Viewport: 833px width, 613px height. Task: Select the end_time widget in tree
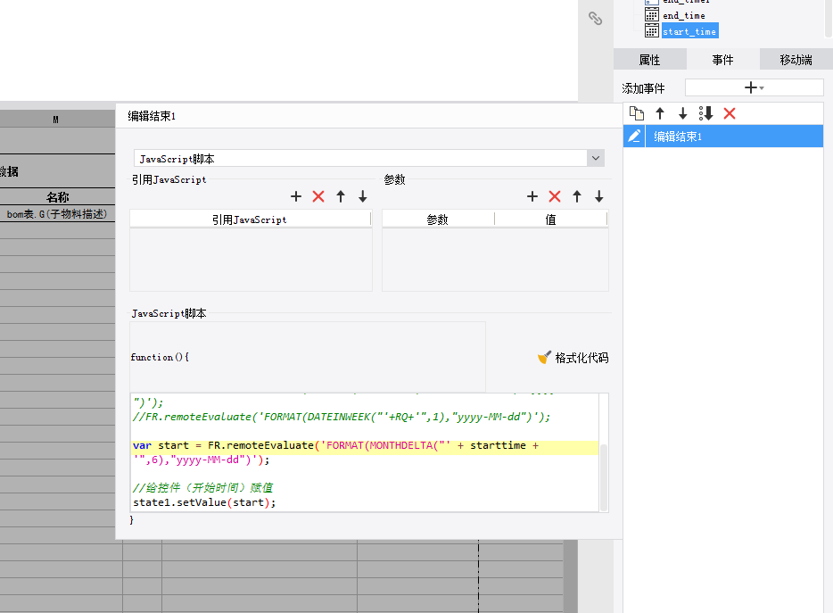tap(684, 15)
